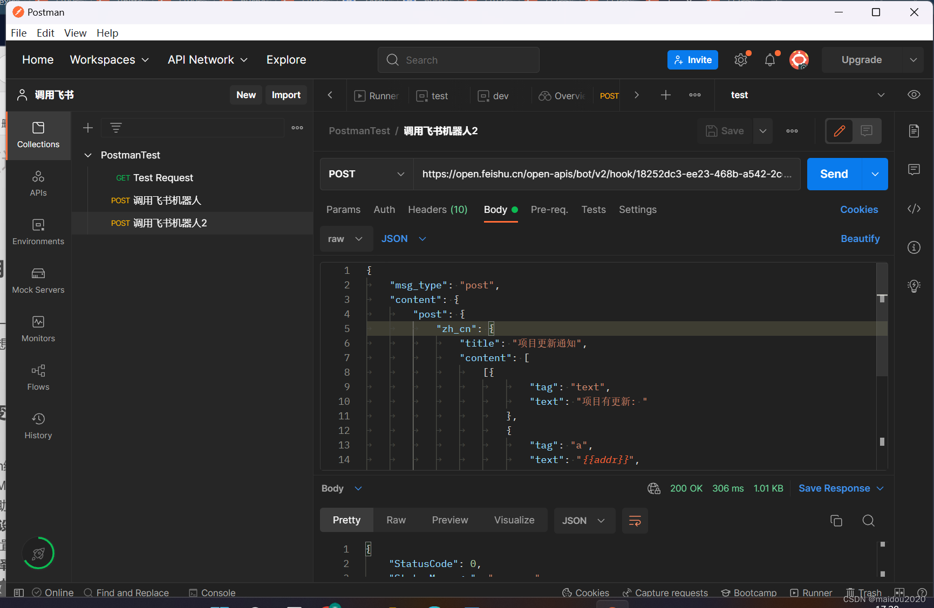Click the bootstrap rocket progress icon
This screenshot has height=608, width=934.
(x=38, y=553)
